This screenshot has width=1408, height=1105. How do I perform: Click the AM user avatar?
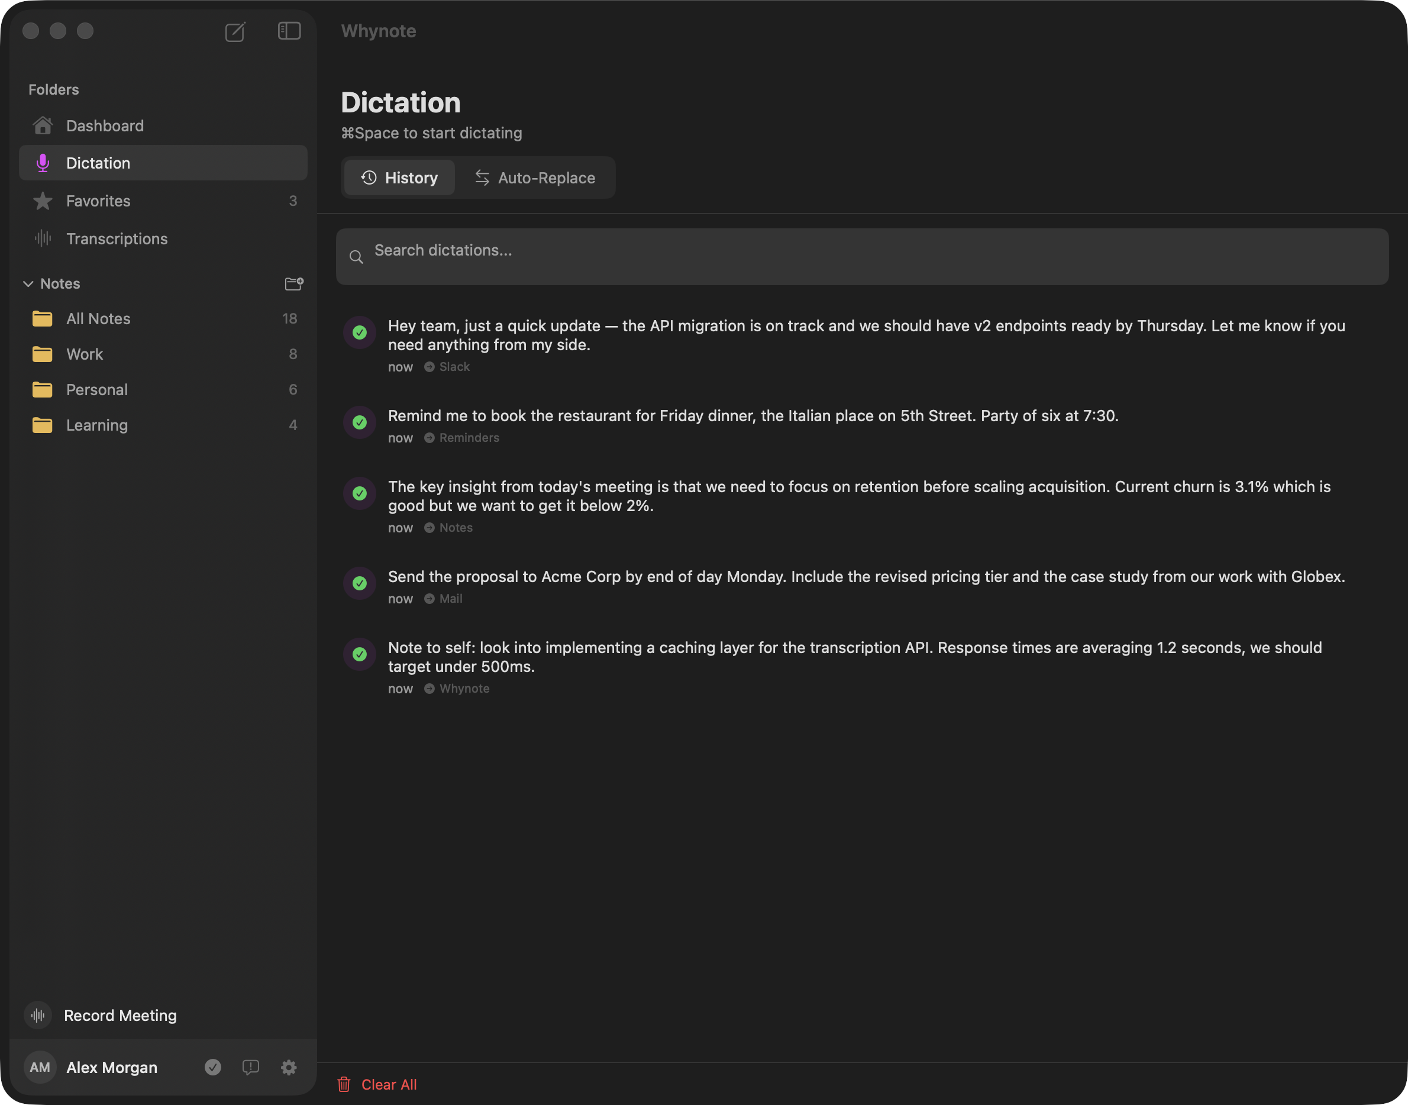pyautogui.click(x=40, y=1068)
